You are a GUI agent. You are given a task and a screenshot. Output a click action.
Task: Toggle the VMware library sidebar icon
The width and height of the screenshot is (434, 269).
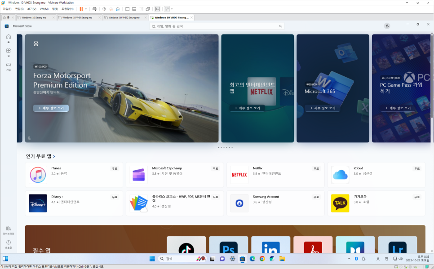[127, 9]
